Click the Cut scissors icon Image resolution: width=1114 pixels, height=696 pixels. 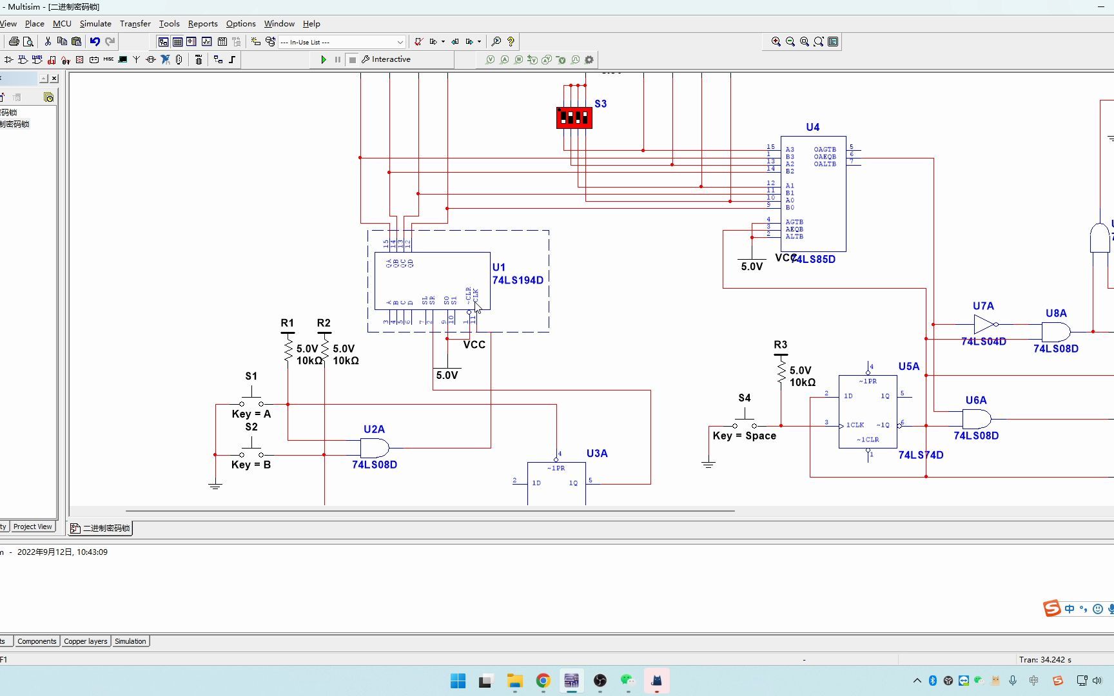[48, 41]
